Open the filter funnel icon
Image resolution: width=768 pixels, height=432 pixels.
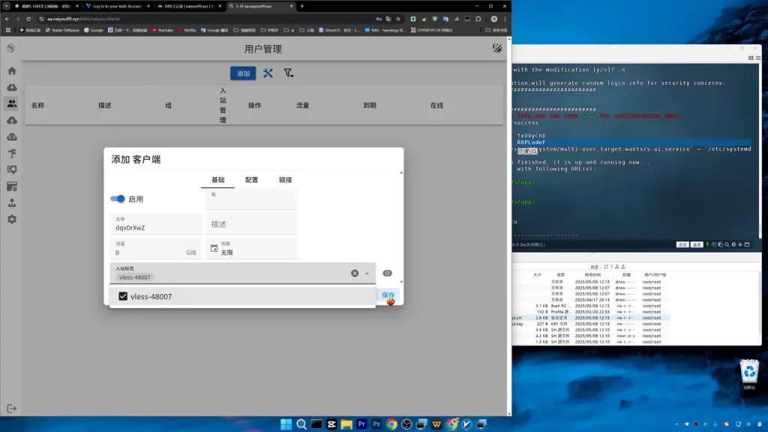pos(289,73)
